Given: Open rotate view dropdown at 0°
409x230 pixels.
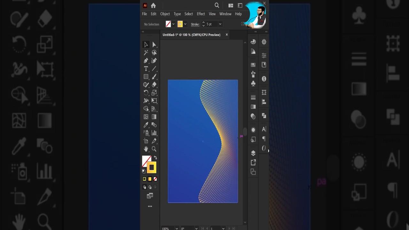Looking at the screenshot, I should (x=196, y=229).
